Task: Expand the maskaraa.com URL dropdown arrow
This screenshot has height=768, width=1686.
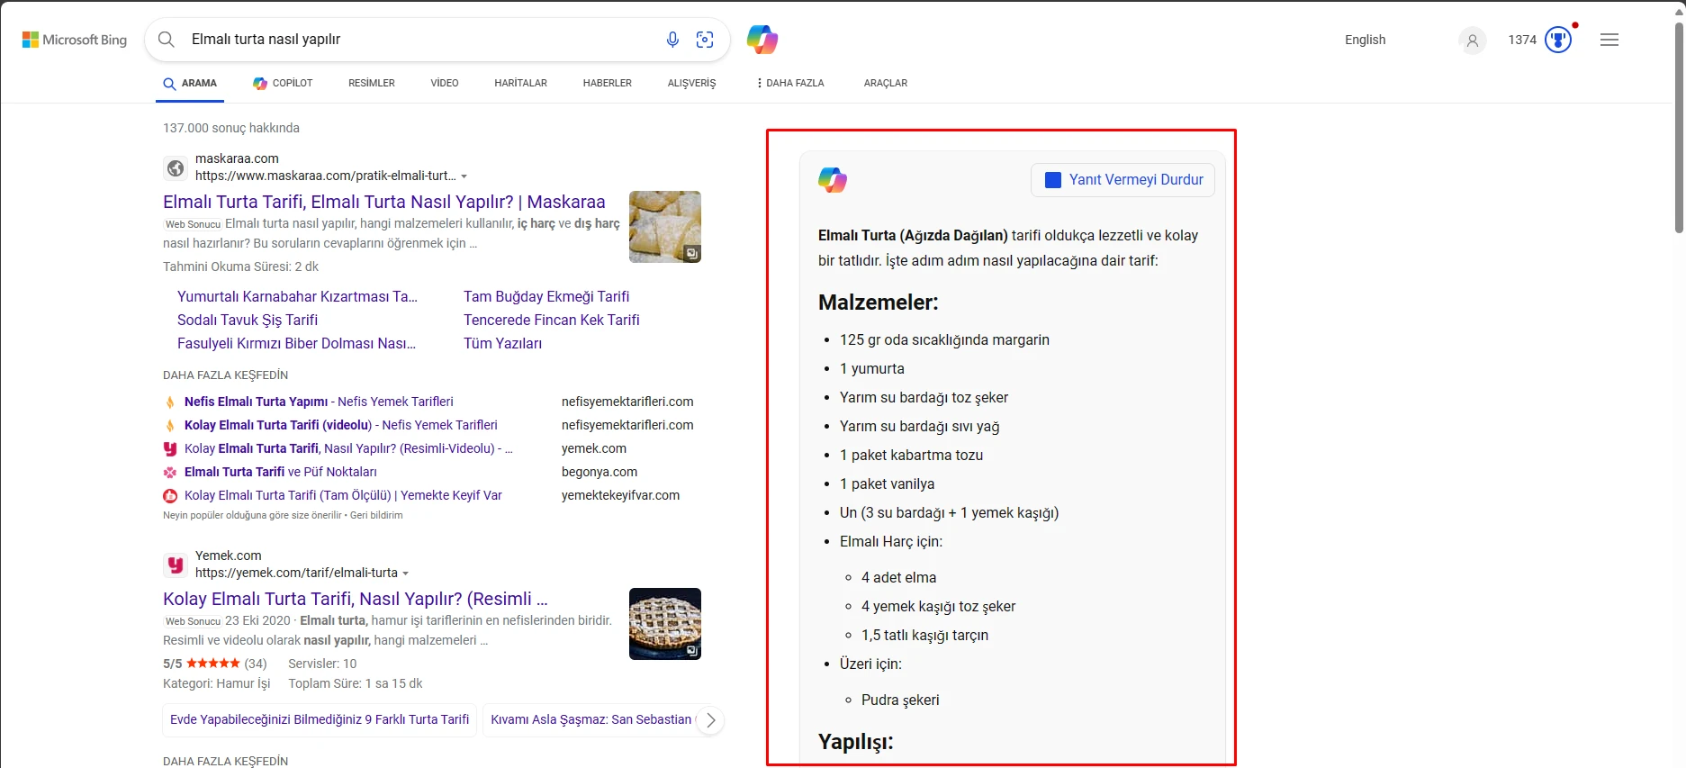Action: [464, 176]
